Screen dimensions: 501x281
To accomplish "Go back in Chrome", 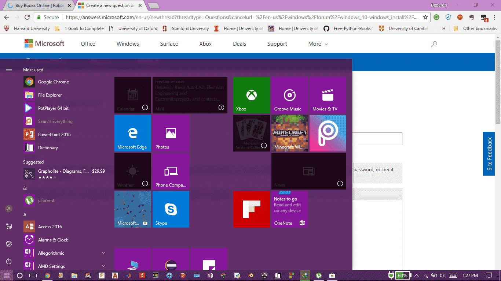I will coord(7,17).
